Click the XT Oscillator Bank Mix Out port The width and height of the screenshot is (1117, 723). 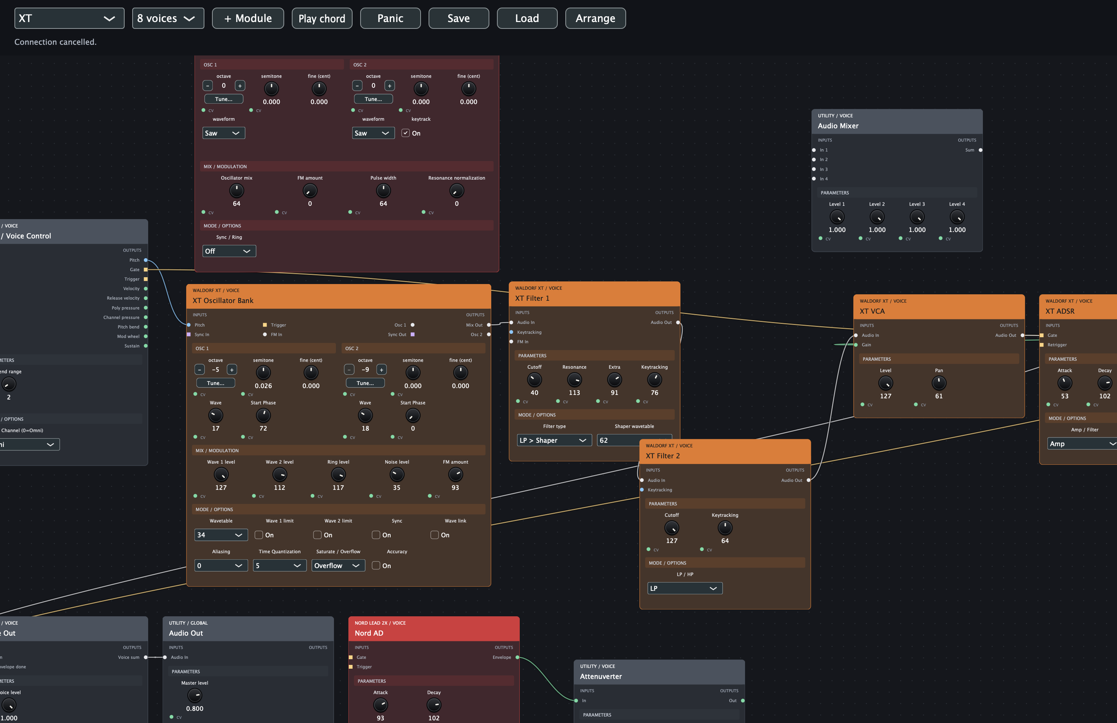[489, 325]
